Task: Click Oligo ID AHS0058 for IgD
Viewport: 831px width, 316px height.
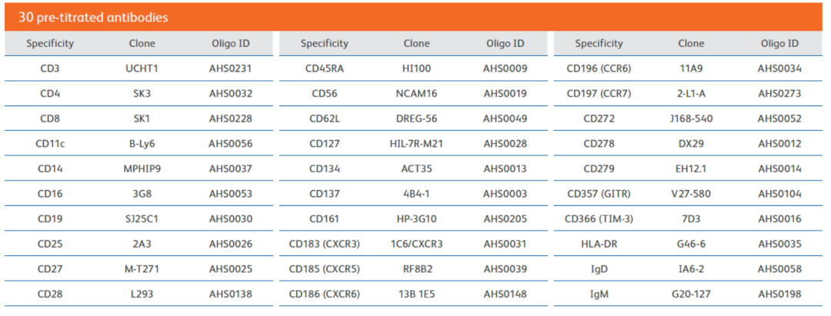Action: point(779,269)
